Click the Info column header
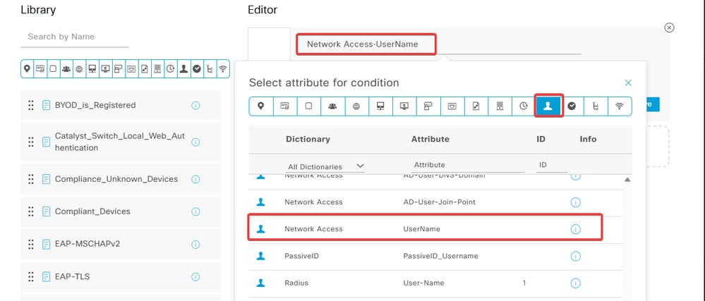 click(588, 140)
